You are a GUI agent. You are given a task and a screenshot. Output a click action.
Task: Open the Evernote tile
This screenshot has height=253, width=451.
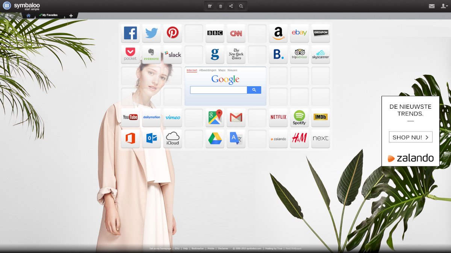[151, 54]
